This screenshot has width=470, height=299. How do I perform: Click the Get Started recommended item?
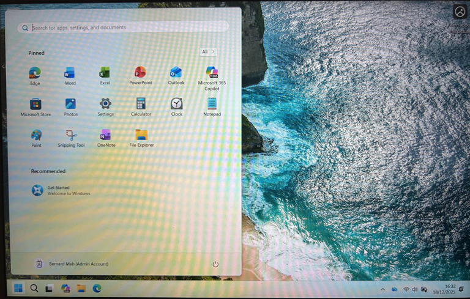point(61,190)
